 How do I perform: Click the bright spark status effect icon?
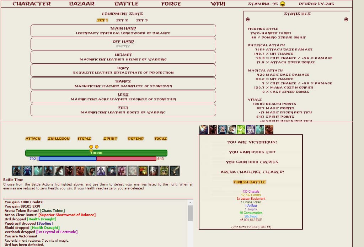click(204, 130)
